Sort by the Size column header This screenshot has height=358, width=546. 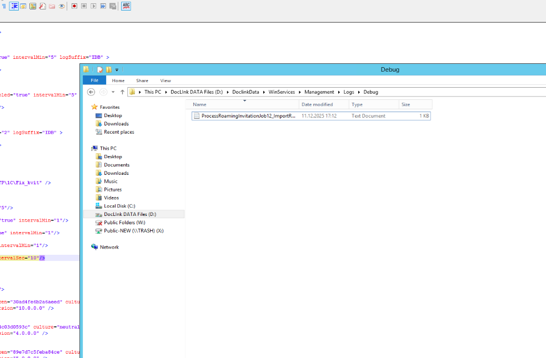[415, 104]
